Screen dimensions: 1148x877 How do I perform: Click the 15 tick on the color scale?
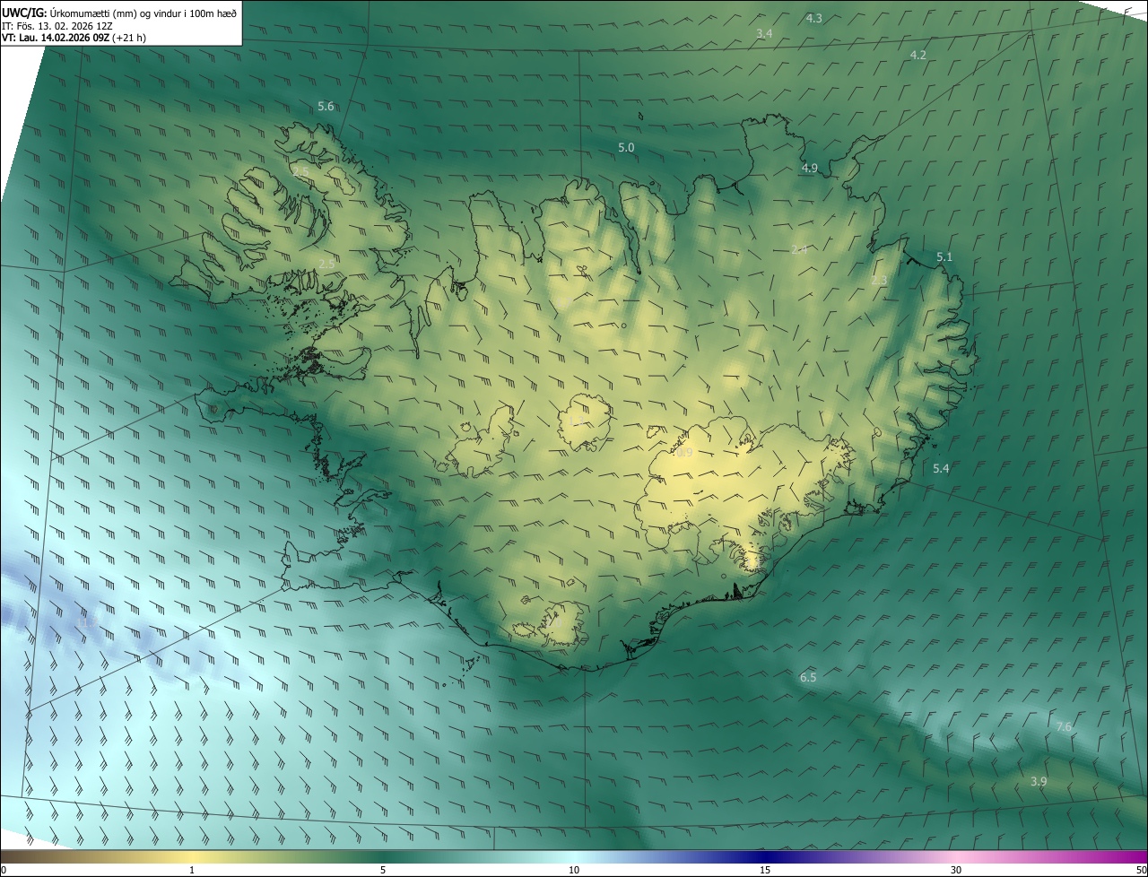pyautogui.click(x=765, y=870)
